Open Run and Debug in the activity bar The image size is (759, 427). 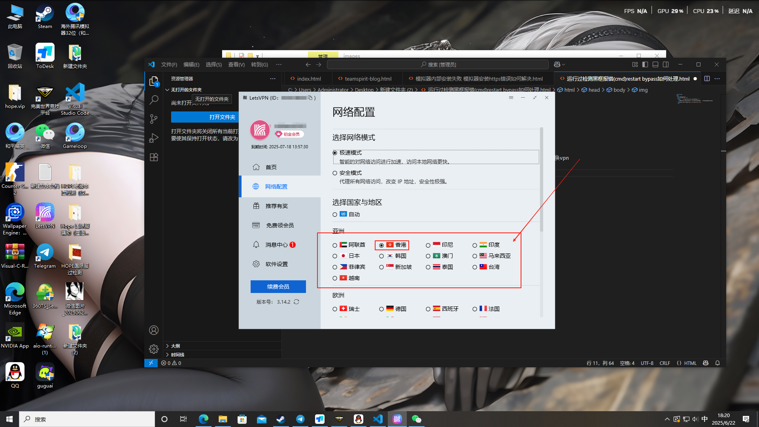coord(154,138)
